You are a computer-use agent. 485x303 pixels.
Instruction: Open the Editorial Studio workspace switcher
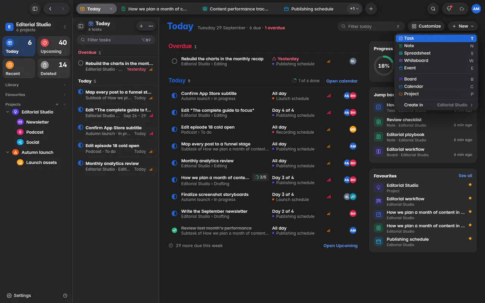(36, 27)
